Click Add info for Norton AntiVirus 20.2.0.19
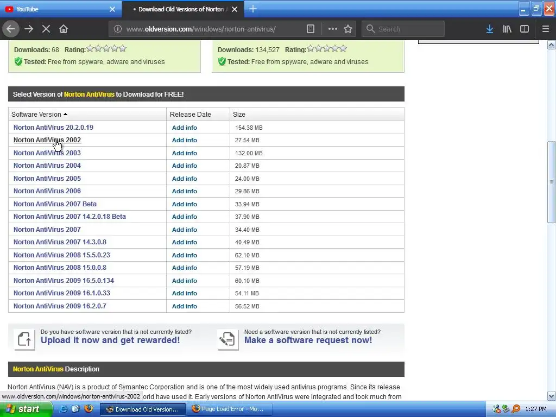The height and width of the screenshot is (417, 556). [x=185, y=128]
